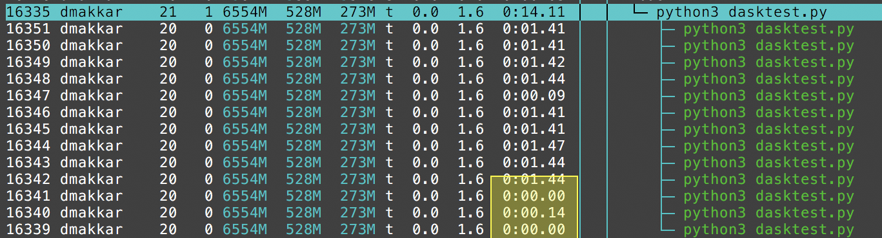Image resolution: width=882 pixels, height=238 pixels.
Task: Pick the thread command for PID 16339
Action: [x=768, y=230]
